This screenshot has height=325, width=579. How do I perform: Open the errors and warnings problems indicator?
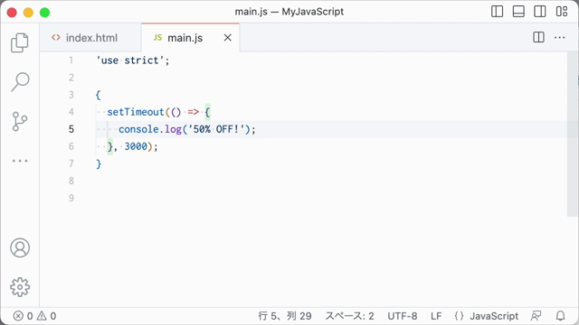coord(34,316)
